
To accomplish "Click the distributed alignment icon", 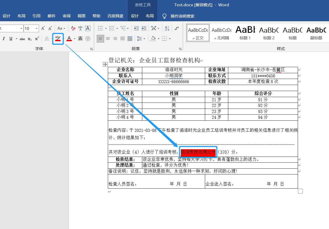I will [x=130, y=39].
